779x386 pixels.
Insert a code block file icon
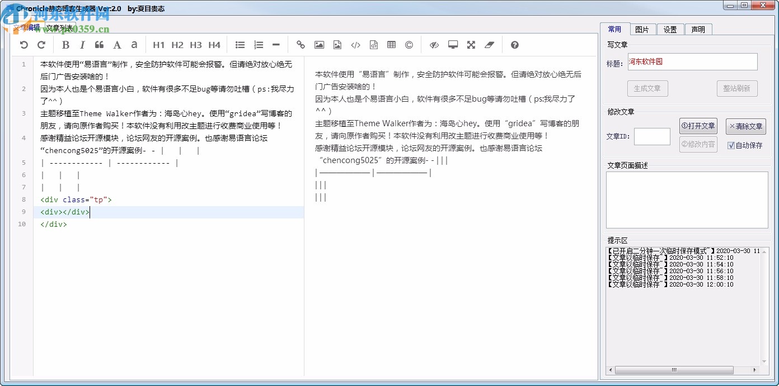pyautogui.click(x=373, y=45)
